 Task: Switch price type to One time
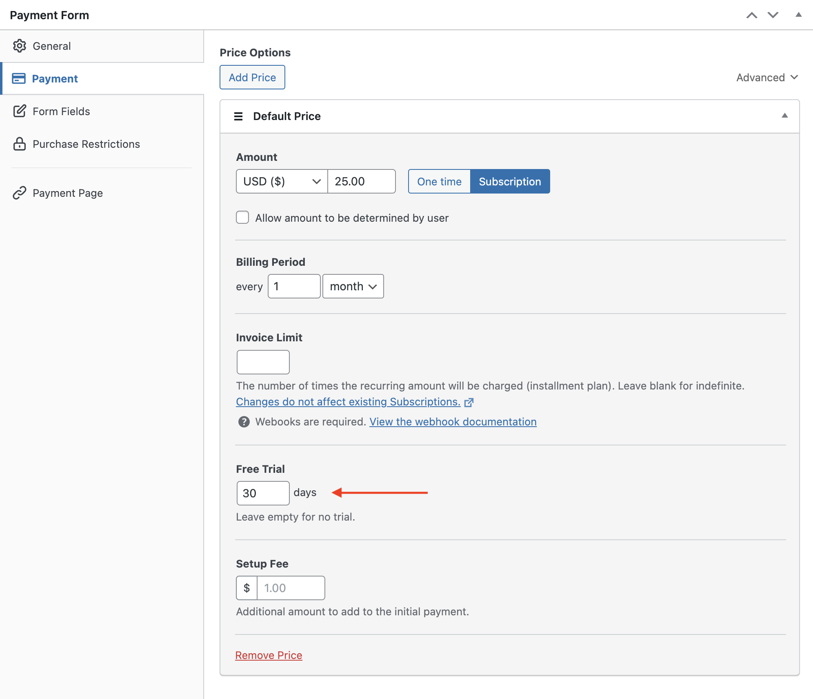439,181
